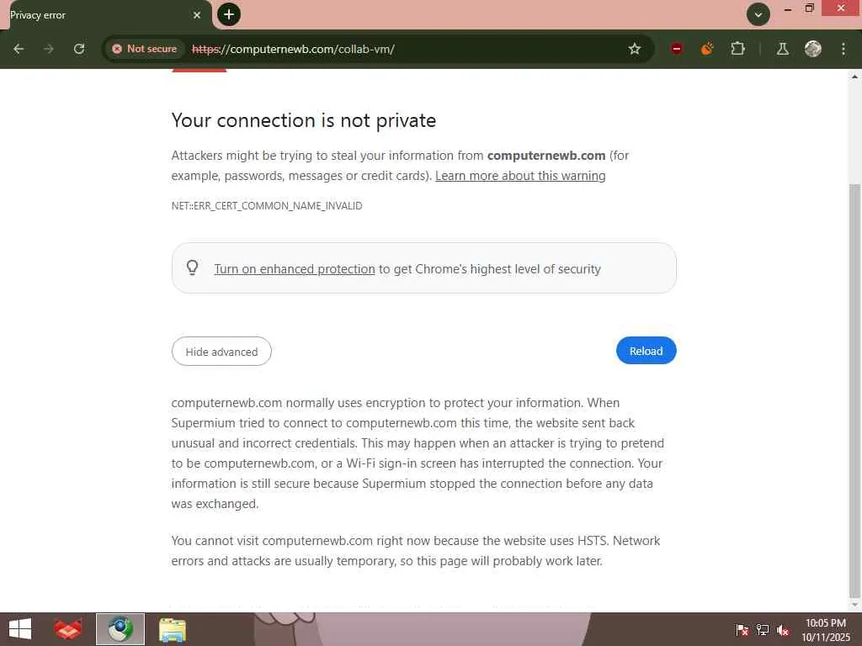Reload the page from the toolbar

pos(79,49)
